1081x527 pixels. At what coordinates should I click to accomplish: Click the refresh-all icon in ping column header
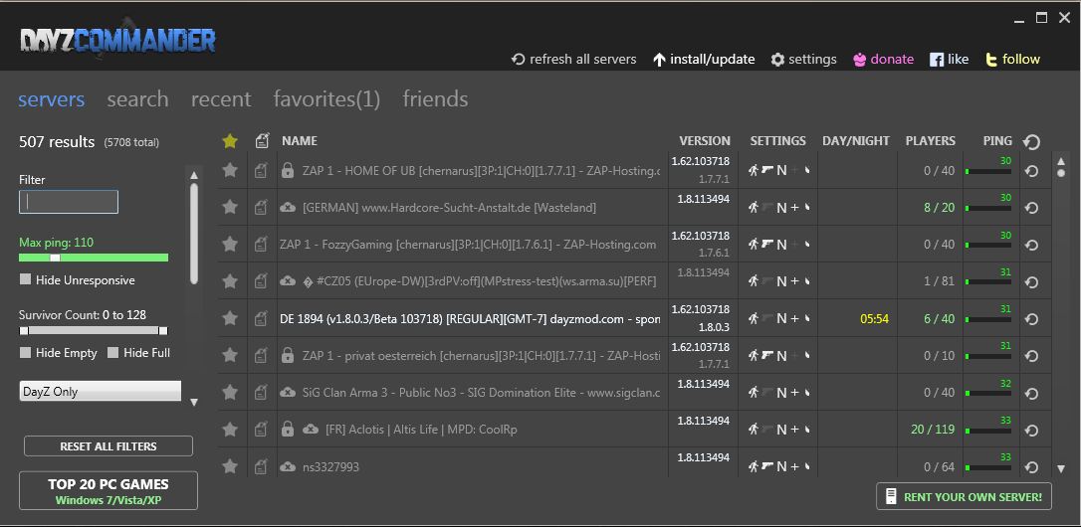(x=1032, y=142)
